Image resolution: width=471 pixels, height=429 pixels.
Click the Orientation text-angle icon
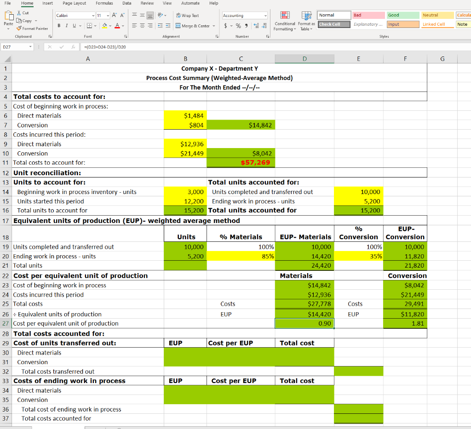pos(161,15)
